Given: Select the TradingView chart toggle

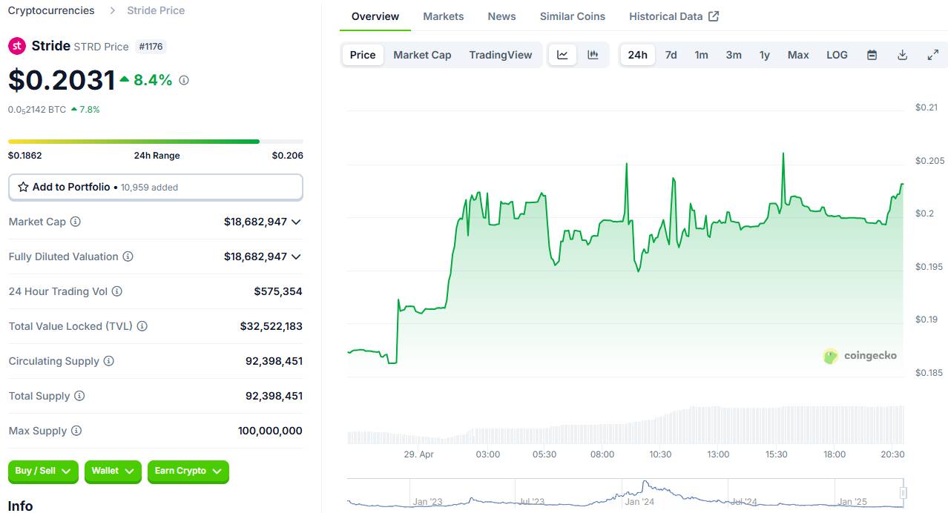Looking at the screenshot, I should click(501, 55).
